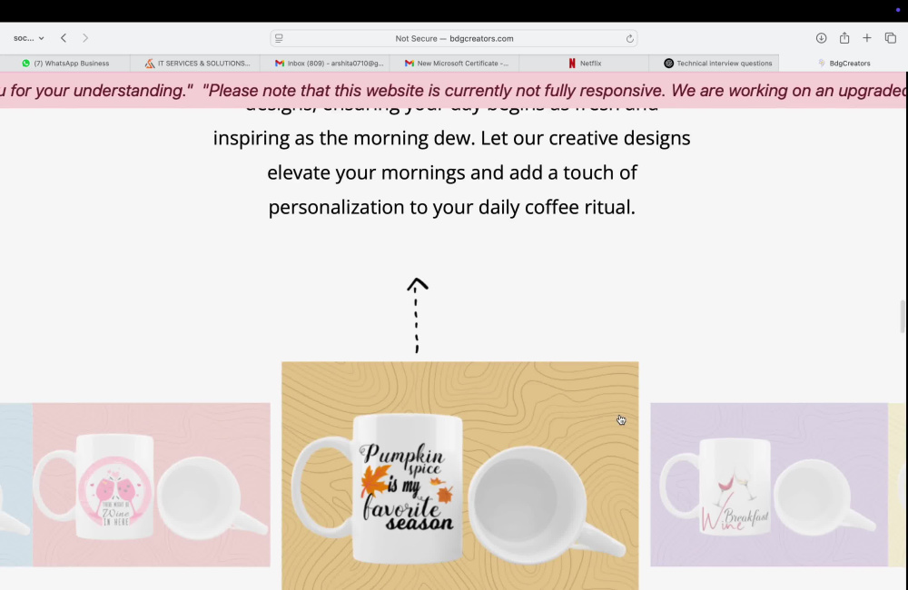Viewport: 908px width, 590px height.
Task: Switch to the WhatsApp Business tab
Action: (x=65, y=64)
